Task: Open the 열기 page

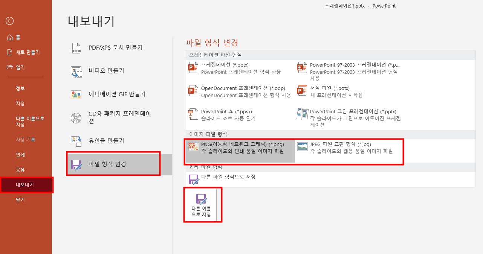Action: (26, 67)
